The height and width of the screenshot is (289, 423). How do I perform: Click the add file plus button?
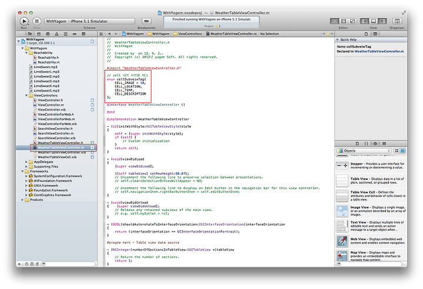(19, 264)
